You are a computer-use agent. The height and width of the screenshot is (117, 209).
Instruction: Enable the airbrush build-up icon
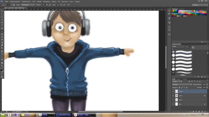tap(64, 5)
